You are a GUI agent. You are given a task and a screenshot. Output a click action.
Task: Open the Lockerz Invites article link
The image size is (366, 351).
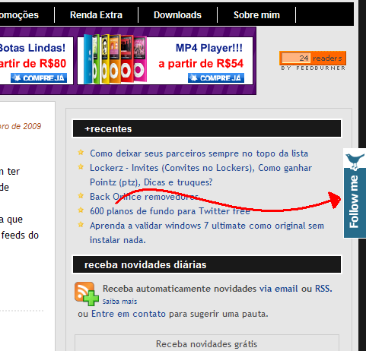[201, 175]
